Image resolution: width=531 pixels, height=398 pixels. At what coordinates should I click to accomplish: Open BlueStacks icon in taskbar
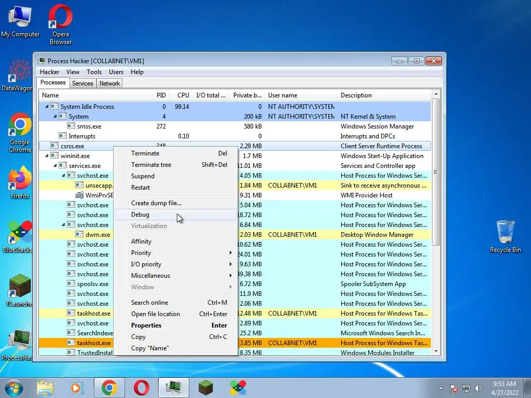[237, 388]
